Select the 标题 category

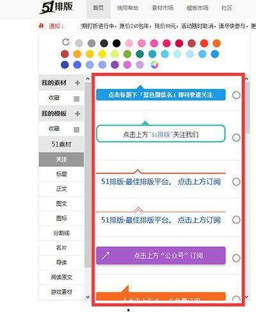61,174
